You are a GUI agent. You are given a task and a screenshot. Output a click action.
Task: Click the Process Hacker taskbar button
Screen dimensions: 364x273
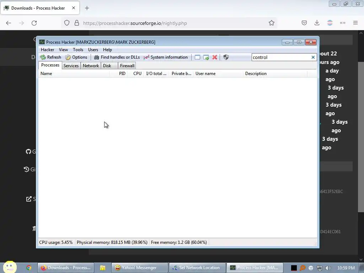(255, 268)
